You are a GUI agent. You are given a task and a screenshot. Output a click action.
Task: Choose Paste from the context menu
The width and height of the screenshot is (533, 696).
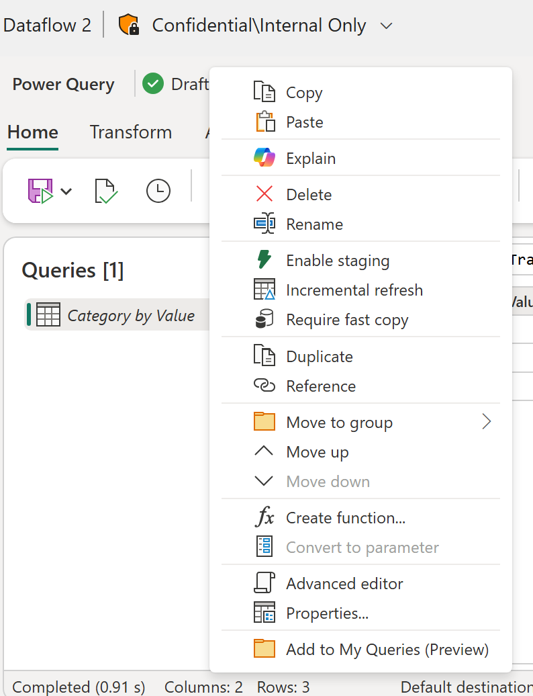pos(360,122)
